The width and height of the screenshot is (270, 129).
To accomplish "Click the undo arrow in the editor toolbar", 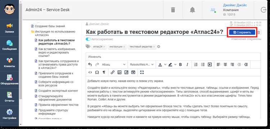I will click(90, 64).
